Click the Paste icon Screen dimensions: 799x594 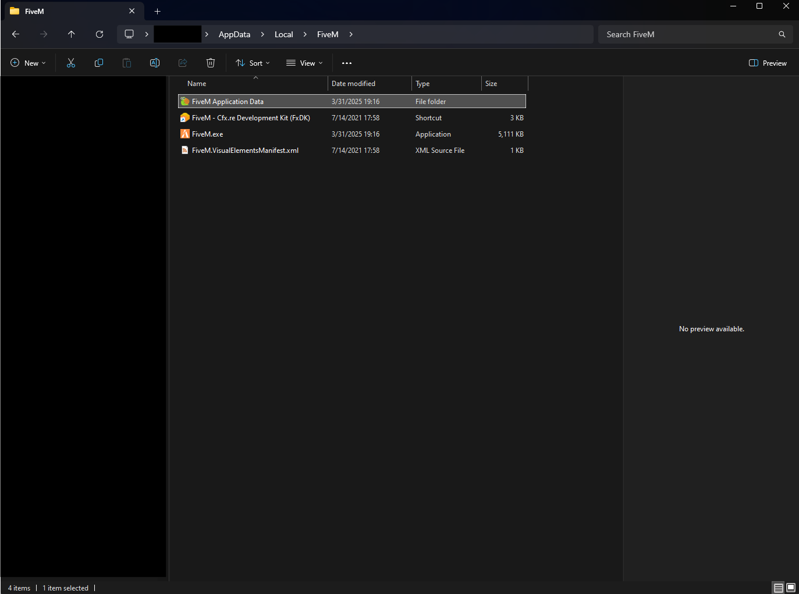coord(126,63)
